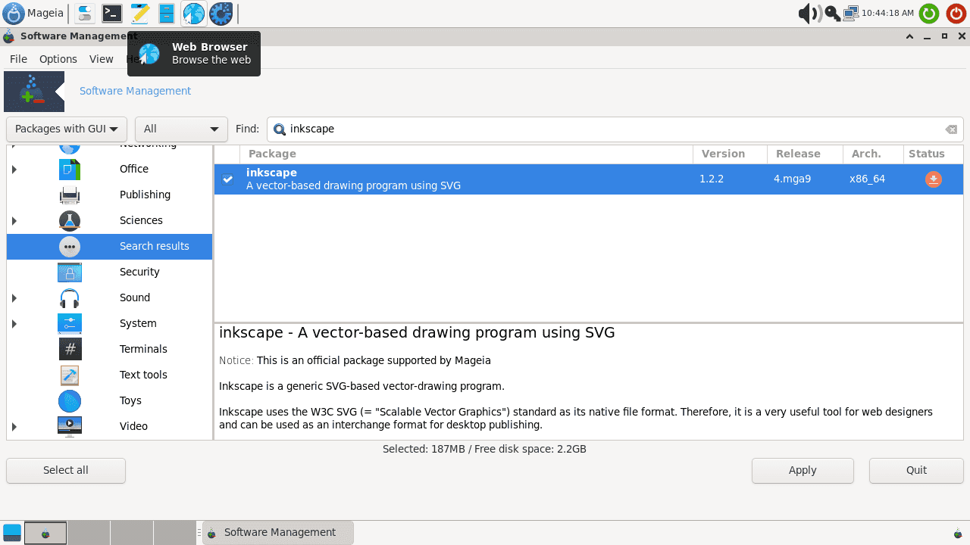Expand the System category

[x=14, y=323]
